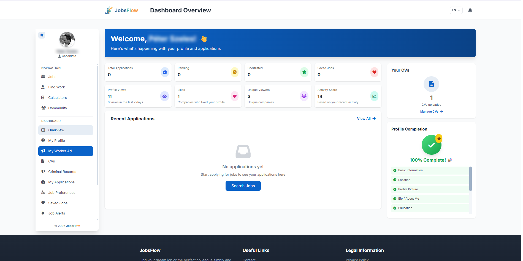
Task: Click the Criminal Records shield icon
Action: 43,172
